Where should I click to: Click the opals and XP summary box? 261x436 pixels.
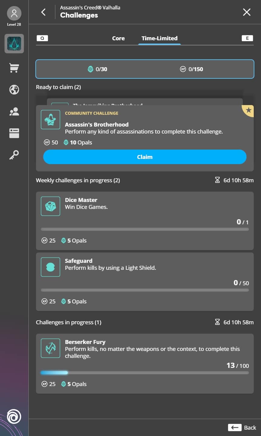pyautogui.click(x=145, y=69)
